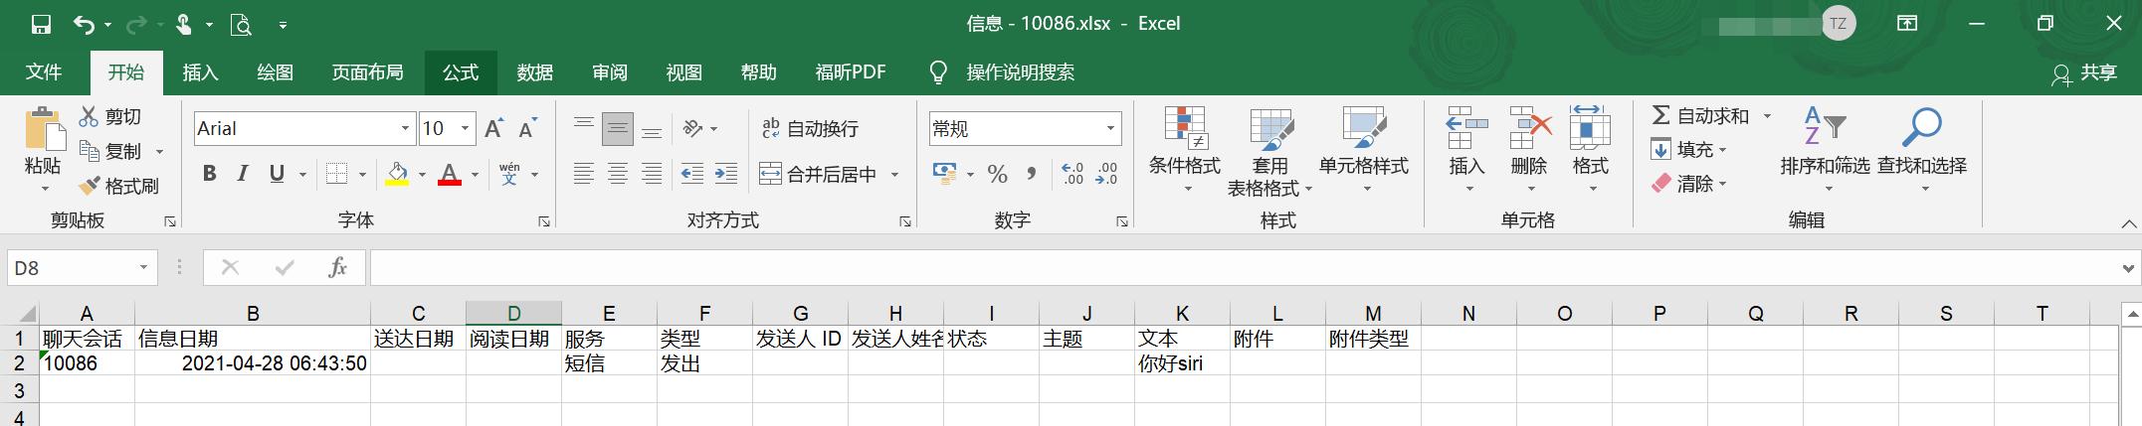Open 查找和选择 find and select
This screenshot has width=2142, height=426.
(1922, 150)
